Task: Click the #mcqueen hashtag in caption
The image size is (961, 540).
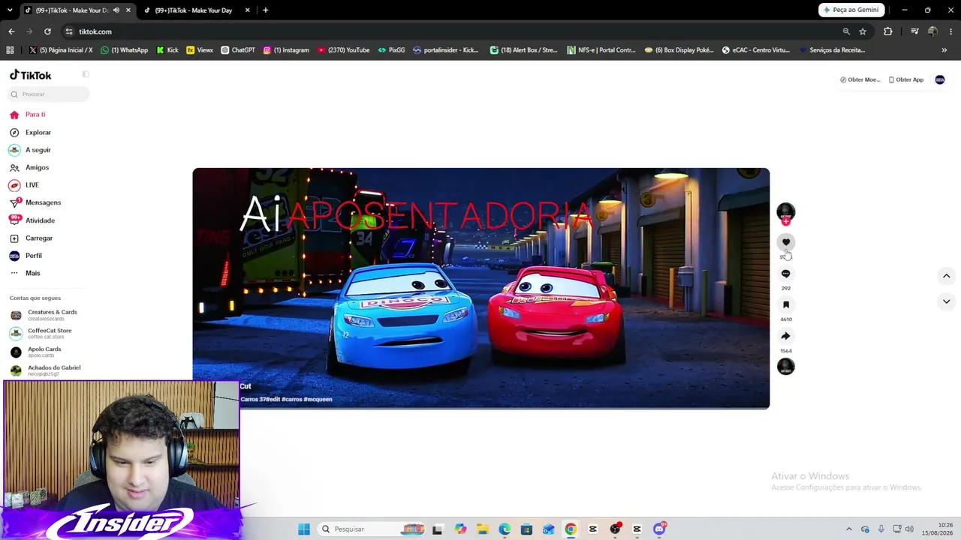Action: click(318, 400)
